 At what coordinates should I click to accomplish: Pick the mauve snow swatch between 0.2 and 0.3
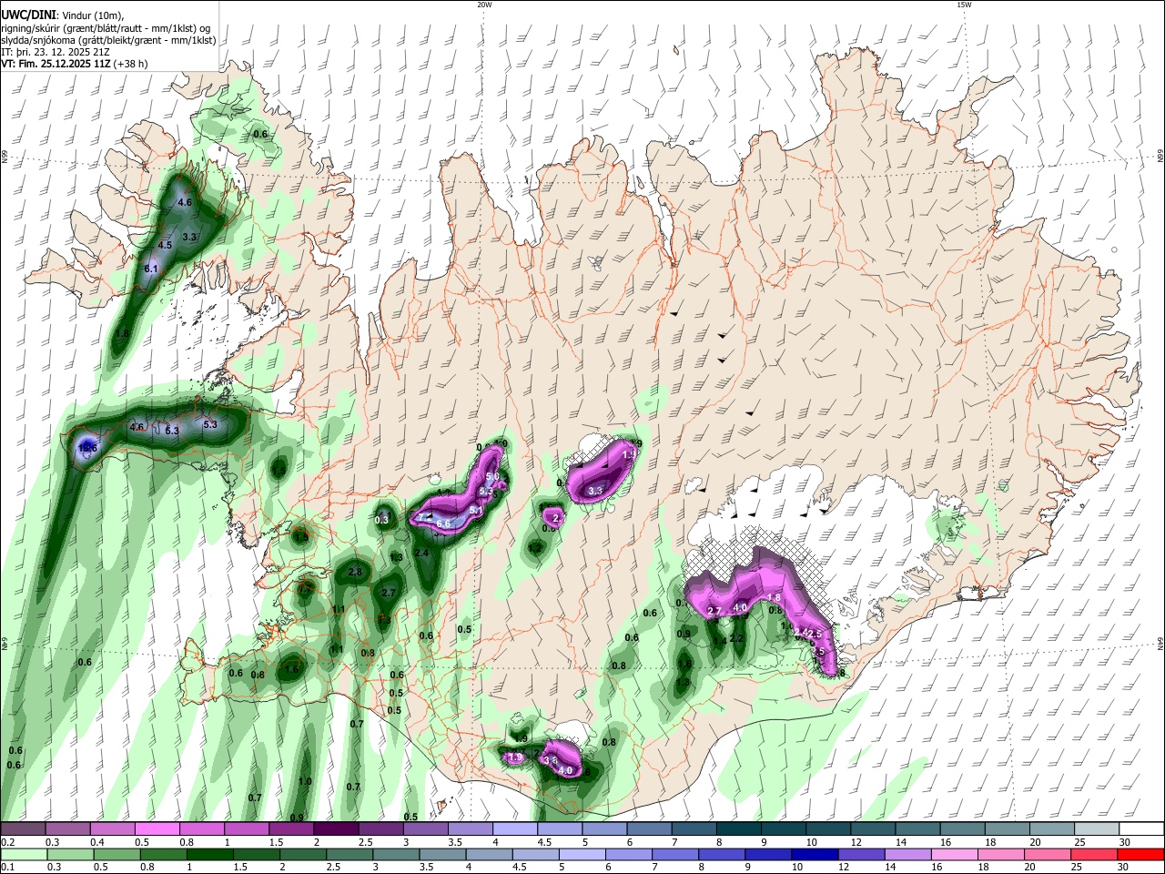tap(23, 829)
